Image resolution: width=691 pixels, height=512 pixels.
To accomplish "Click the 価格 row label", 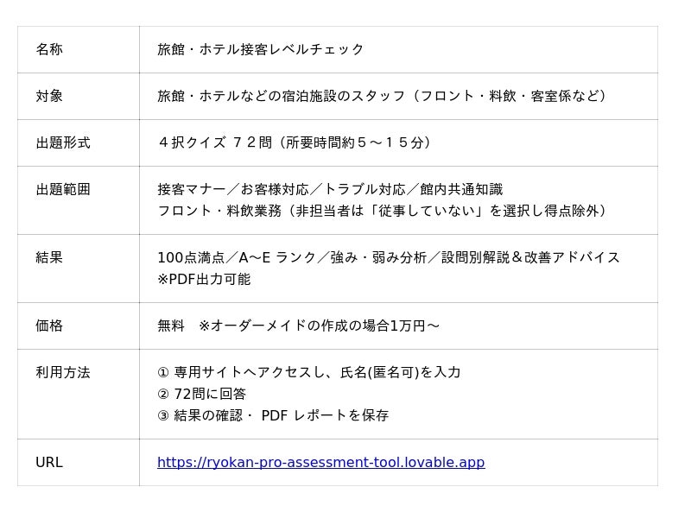I will pos(49,326).
